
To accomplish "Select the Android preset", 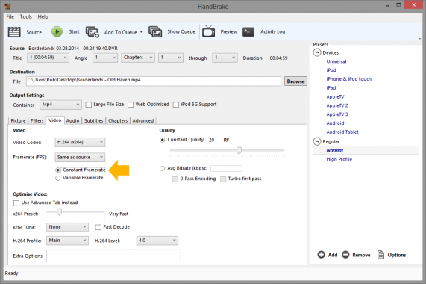I will (335, 123).
